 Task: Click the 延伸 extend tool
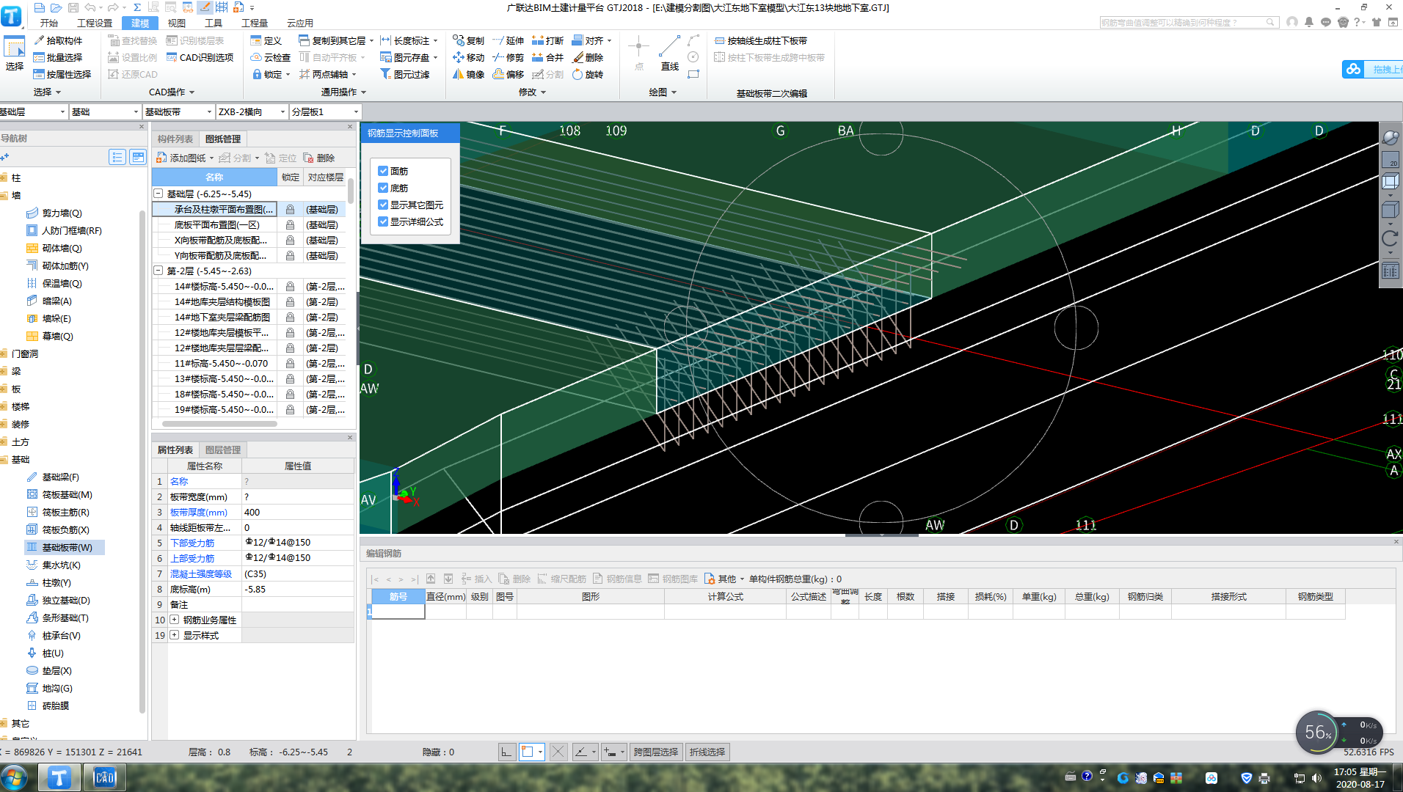point(508,40)
